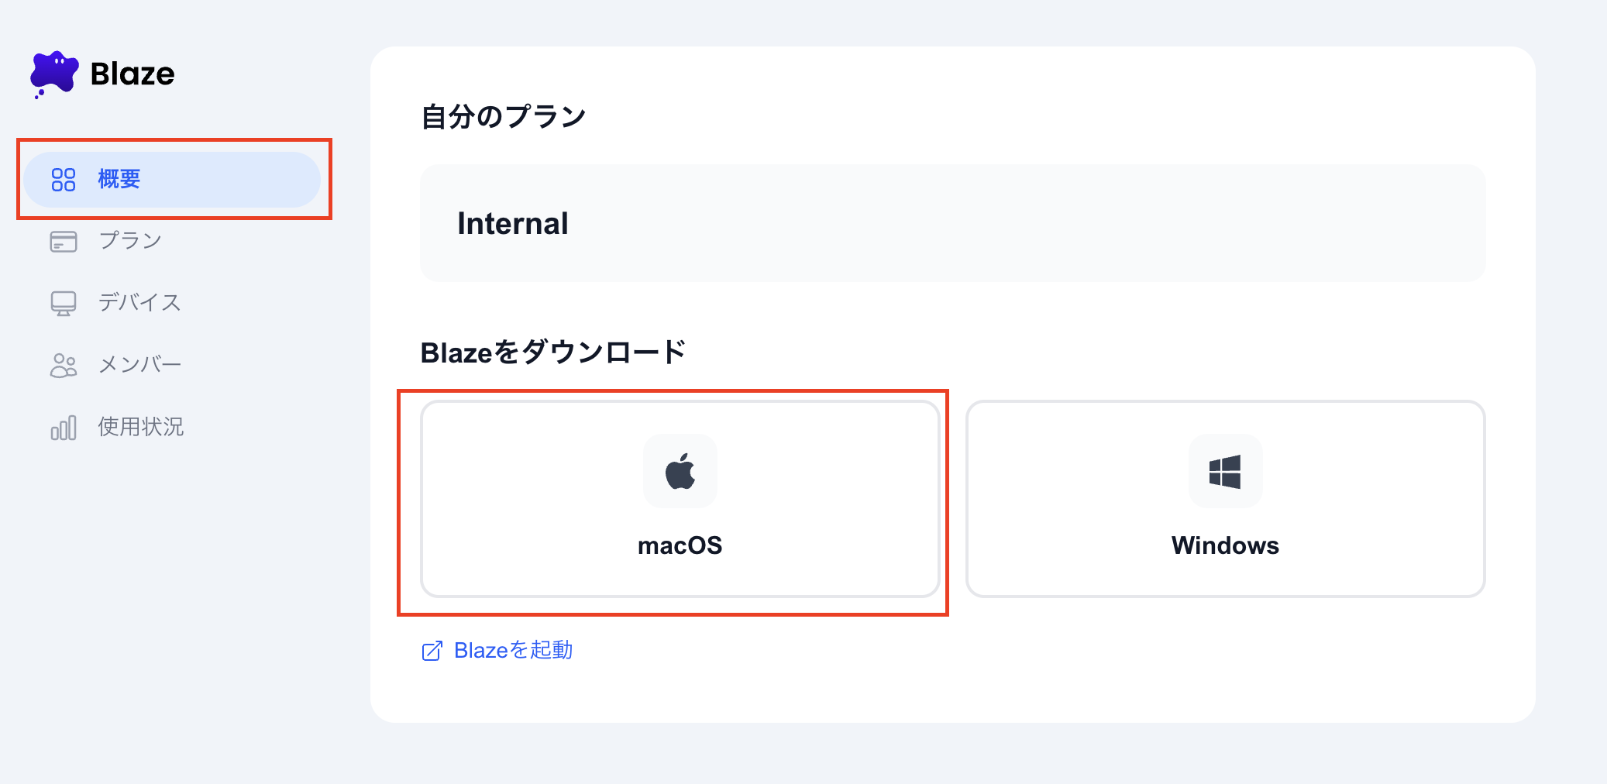Click the Apple logo icon

coord(680,471)
